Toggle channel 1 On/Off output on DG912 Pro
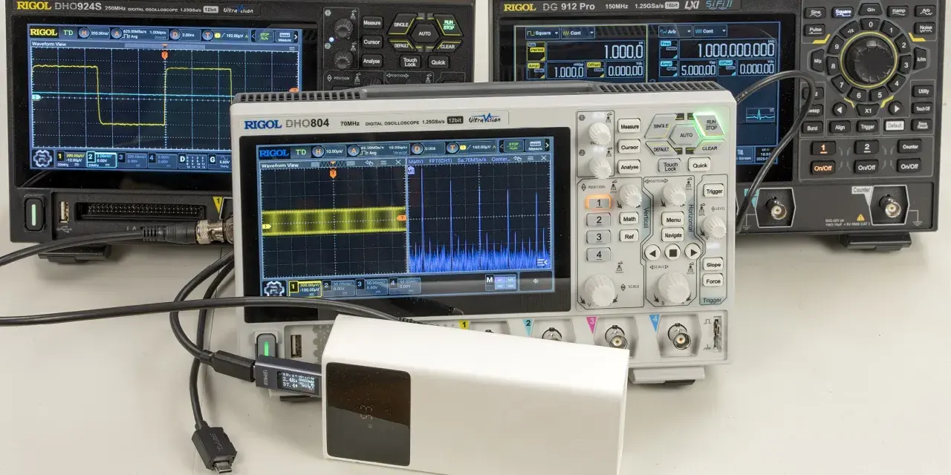Screen dimensions: 951x475 click(x=822, y=168)
